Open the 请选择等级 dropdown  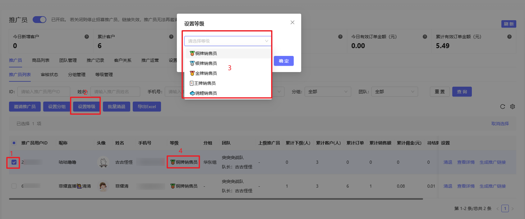click(228, 41)
